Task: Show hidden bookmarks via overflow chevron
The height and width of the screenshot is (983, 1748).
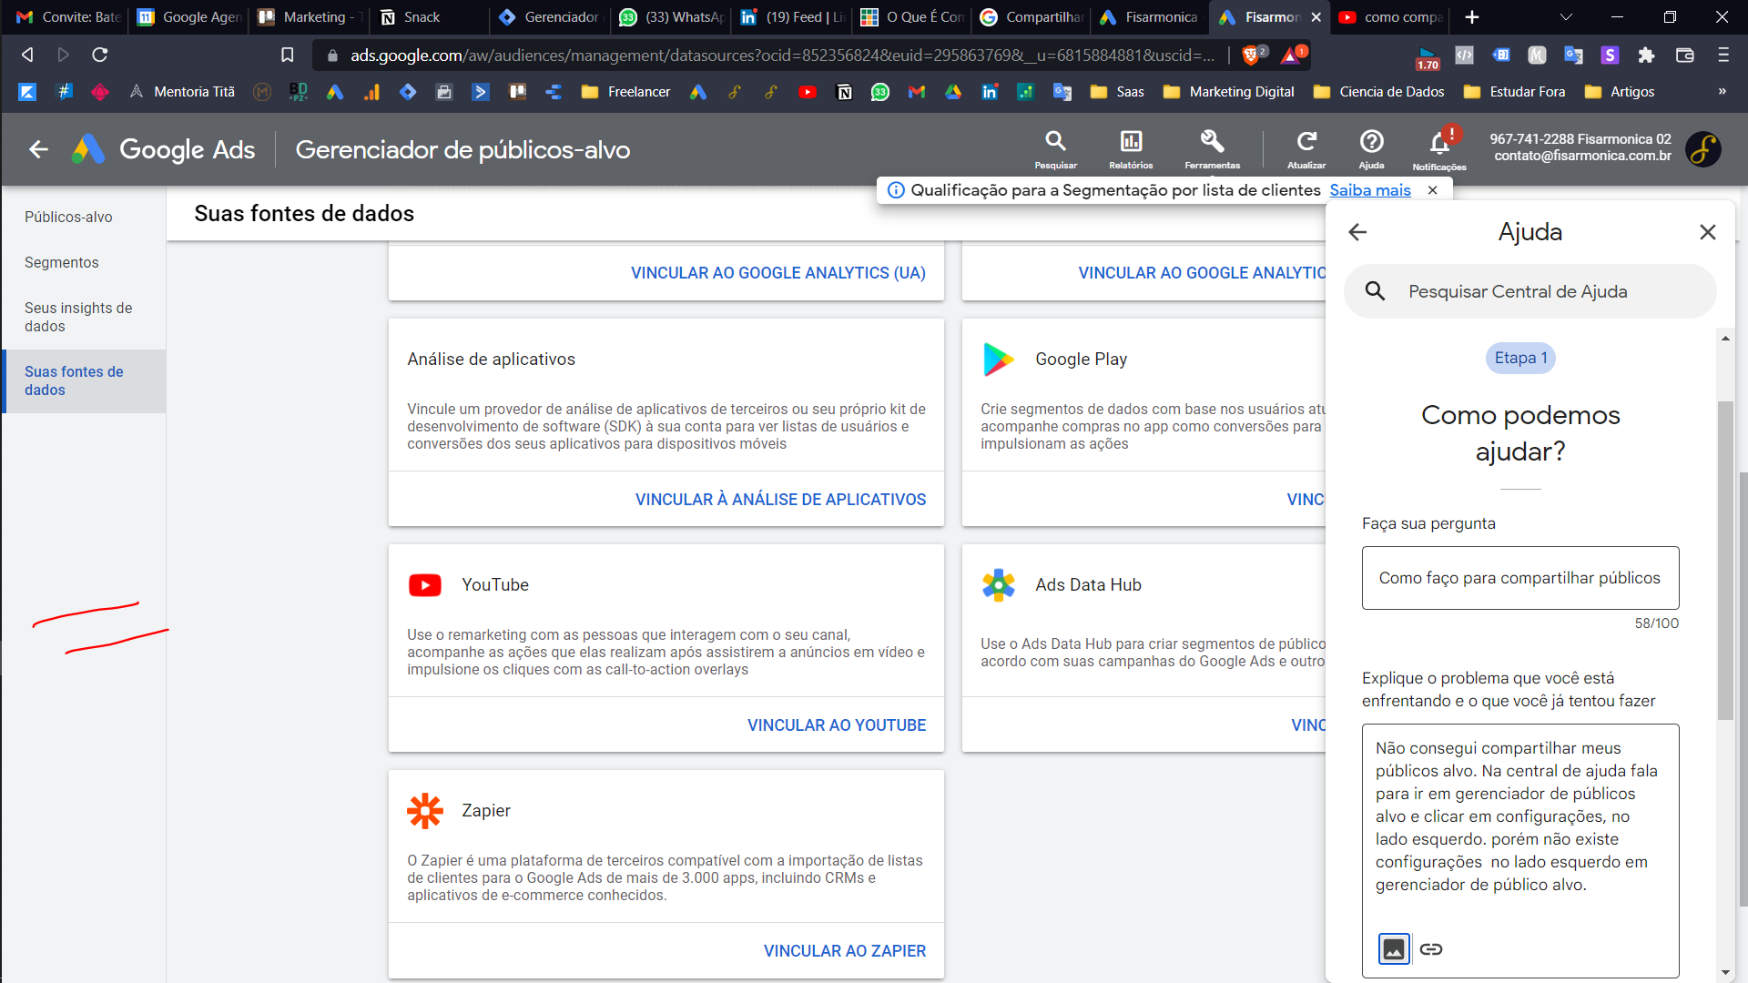Action: pos(1722,92)
